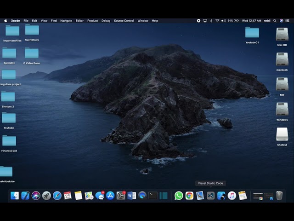This screenshot has height=221, width=294.
Task: Open Apple menu in menu bar
Action: (x=6, y=21)
